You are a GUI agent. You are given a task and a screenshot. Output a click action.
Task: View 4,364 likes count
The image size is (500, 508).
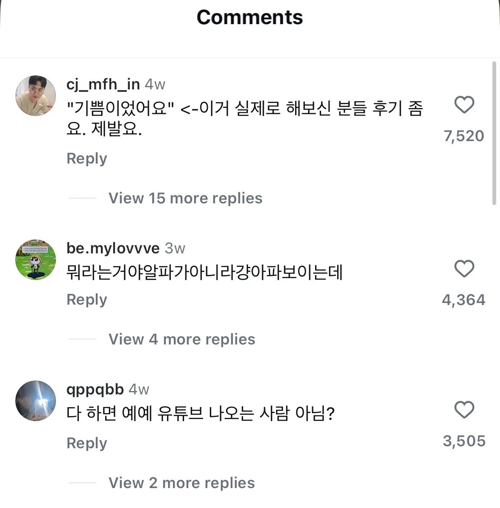(464, 300)
